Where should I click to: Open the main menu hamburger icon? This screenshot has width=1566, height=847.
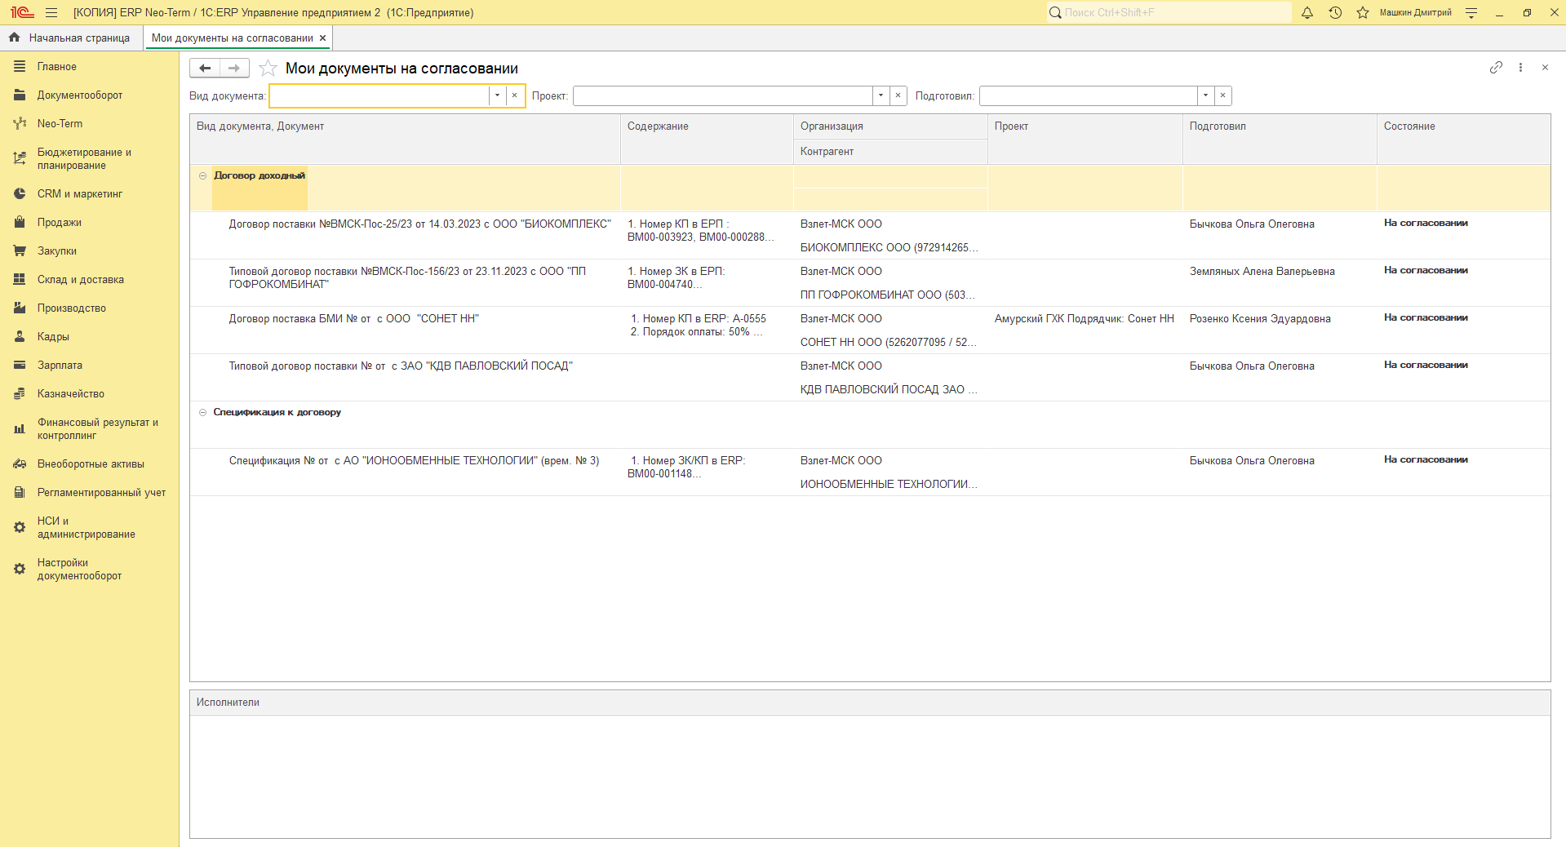(51, 12)
